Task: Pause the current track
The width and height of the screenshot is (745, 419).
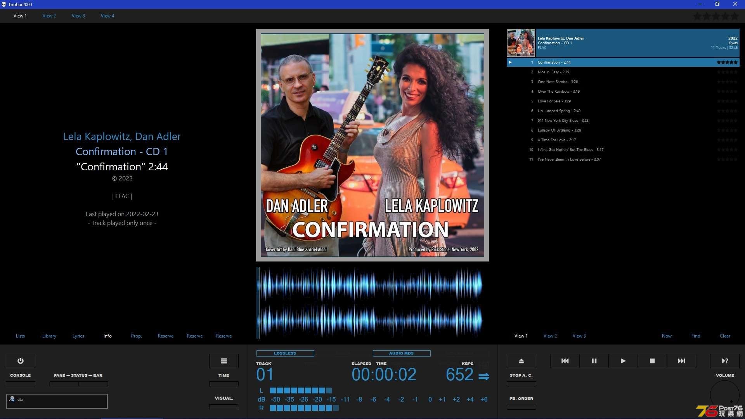Action: click(x=594, y=361)
